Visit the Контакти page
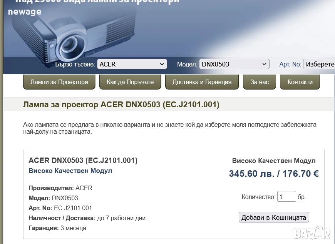 click(300, 82)
